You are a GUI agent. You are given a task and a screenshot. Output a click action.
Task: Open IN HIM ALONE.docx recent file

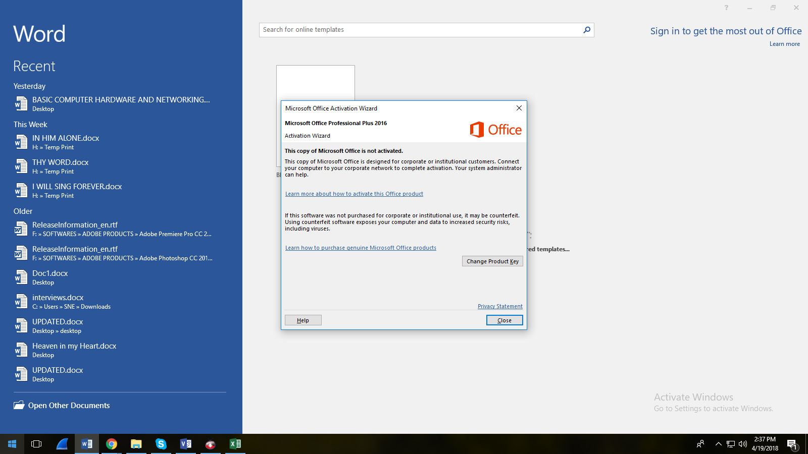121,142
